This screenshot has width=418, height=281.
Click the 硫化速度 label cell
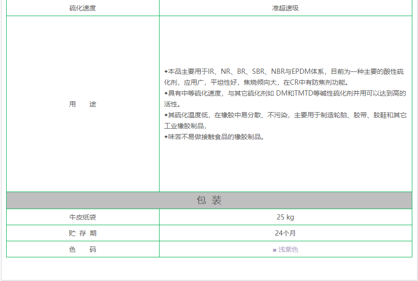tap(83, 8)
